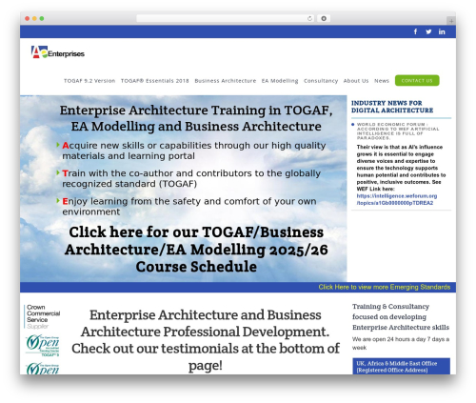Click the AC Enterprises logo
Screen dimensions: 476x403
pyautogui.click(x=57, y=52)
